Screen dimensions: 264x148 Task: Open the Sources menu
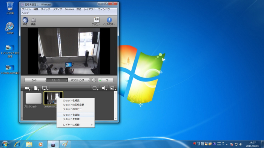pyautogui.click(x=69, y=9)
